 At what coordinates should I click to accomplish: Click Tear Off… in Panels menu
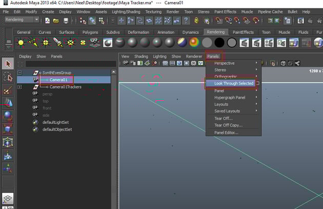224,119
